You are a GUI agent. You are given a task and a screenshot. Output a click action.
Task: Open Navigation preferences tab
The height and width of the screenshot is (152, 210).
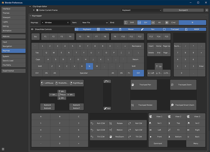13,46
